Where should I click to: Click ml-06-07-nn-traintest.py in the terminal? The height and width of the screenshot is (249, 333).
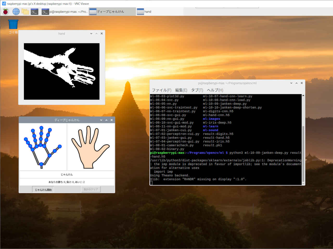click(173, 111)
